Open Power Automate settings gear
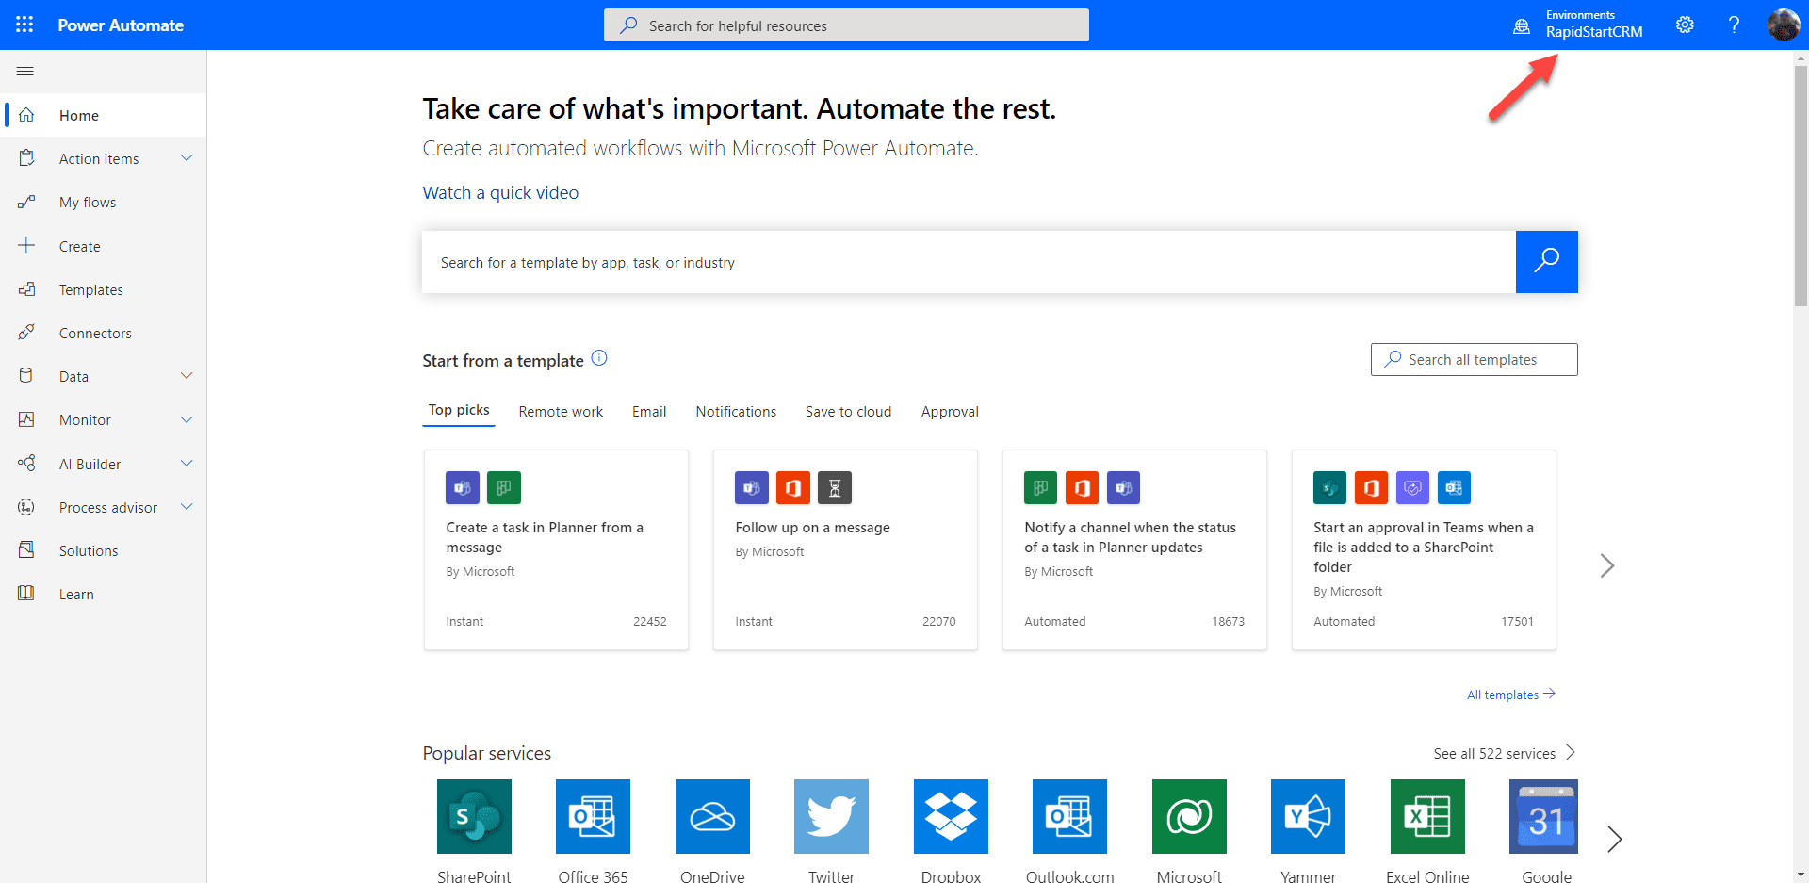This screenshot has width=1809, height=883. 1686,25
